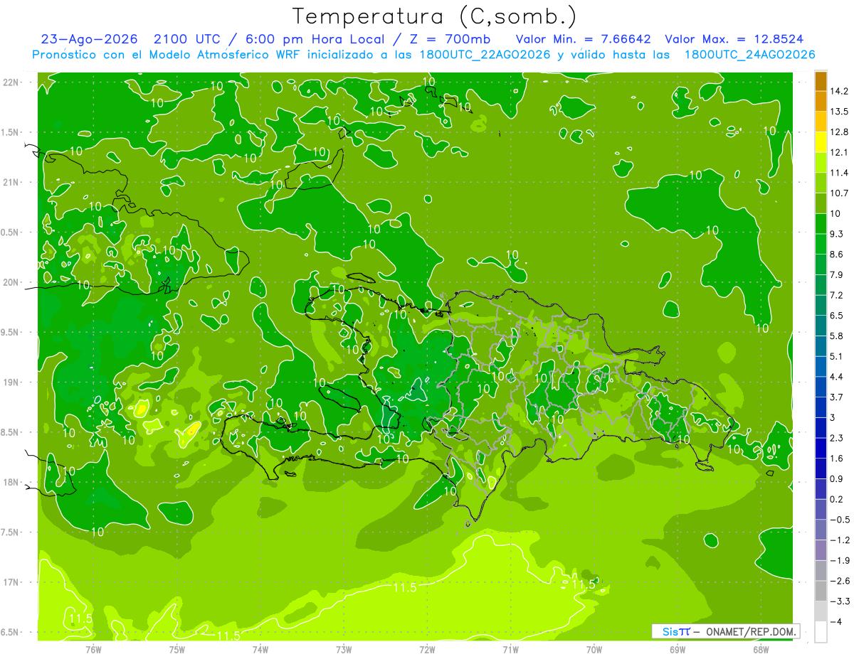
Task: Click the '75W' longitude axis label
Action: point(177,649)
